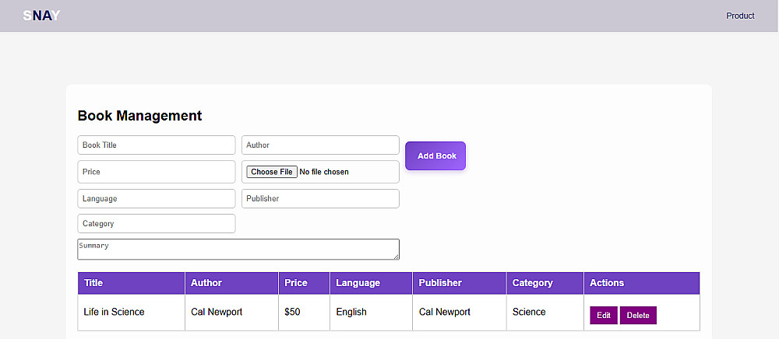The width and height of the screenshot is (779, 339).
Task: Click the Title column header
Action: click(x=93, y=283)
